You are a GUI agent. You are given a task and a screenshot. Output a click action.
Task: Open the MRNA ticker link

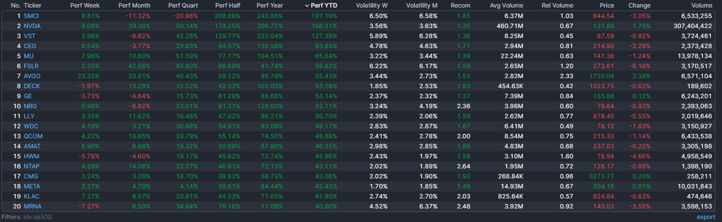point(33,206)
